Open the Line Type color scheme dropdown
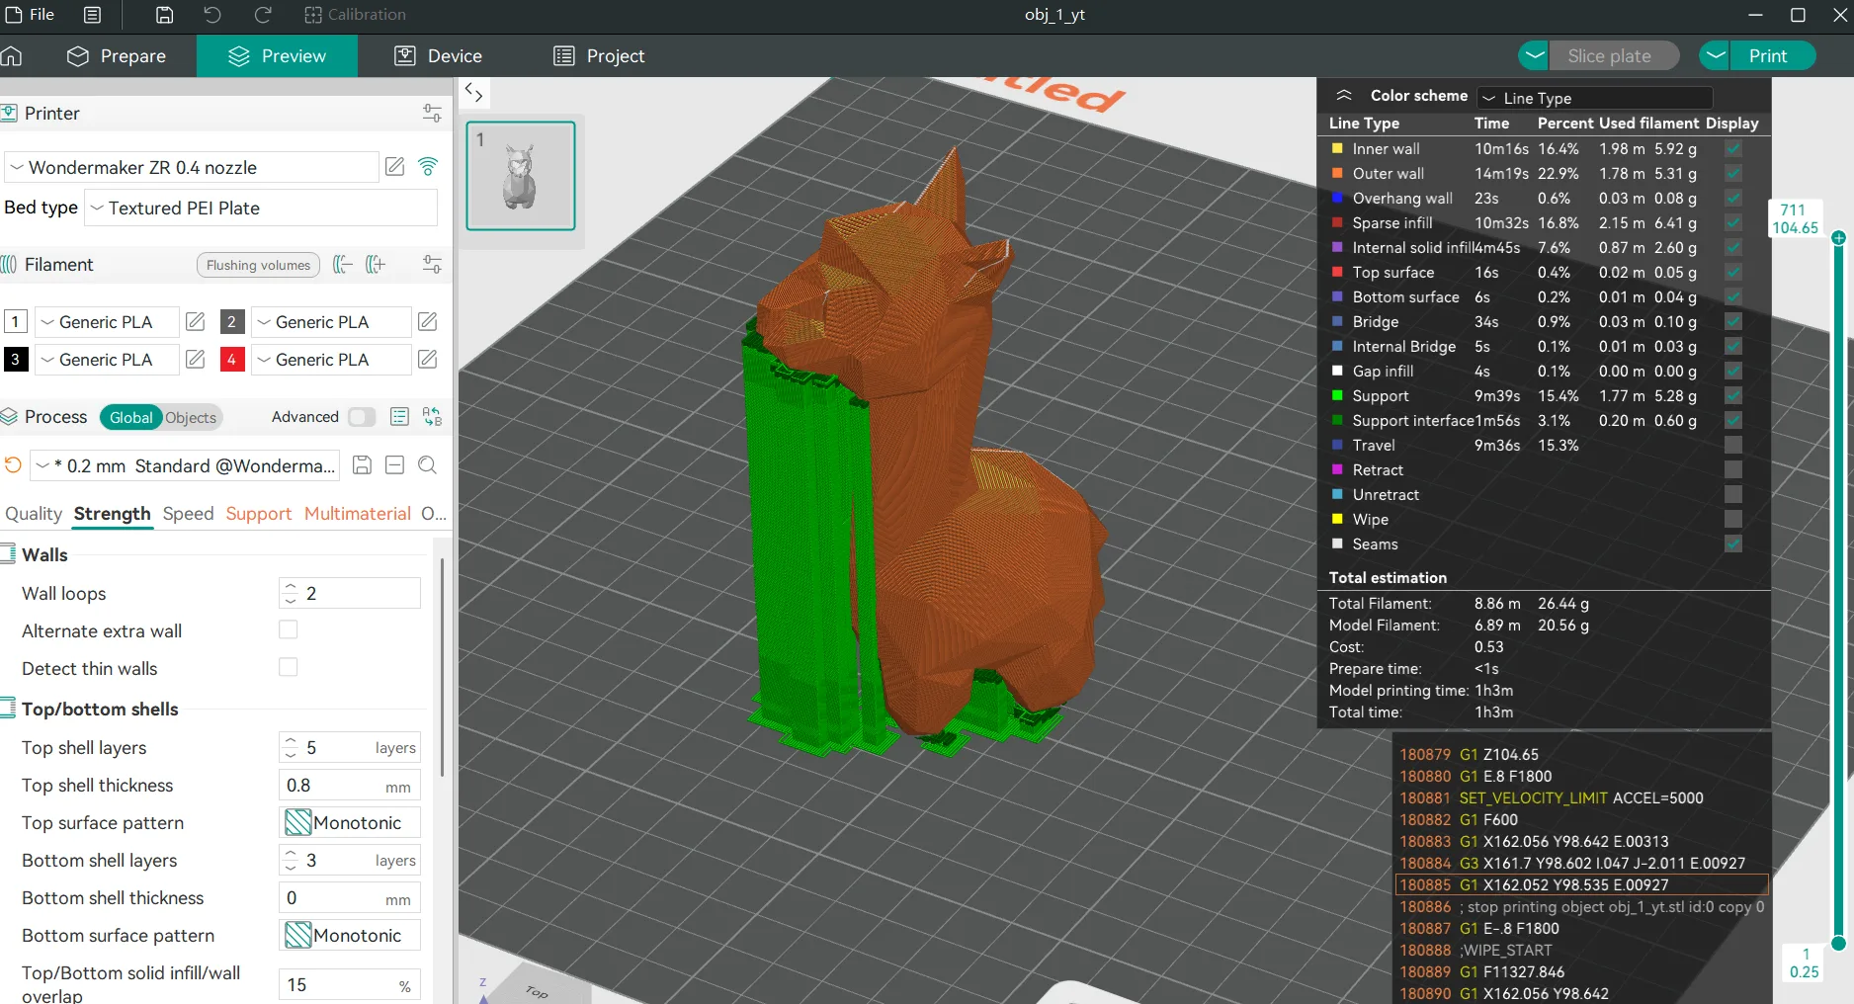The image size is (1854, 1004). [x=1595, y=98]
